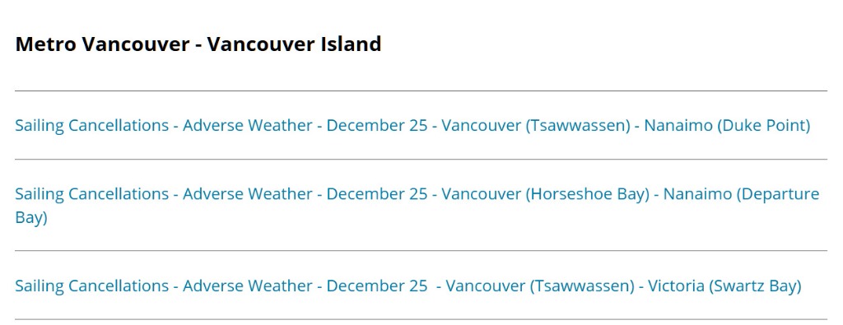The height and width of the screenshot is (325, 843).
Task: Click 'Sailing Cancellations' at start of third link
Action: pos(92,286)
